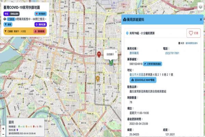Viewport: 205px width, 137px height.
Task: Click latitude value 25.04025
Action: (134, 134)
